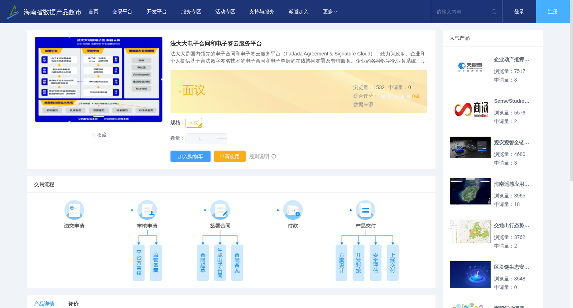Click the 签署合同 step icon
Screen dimensions: 573x308
pos(220,210)
